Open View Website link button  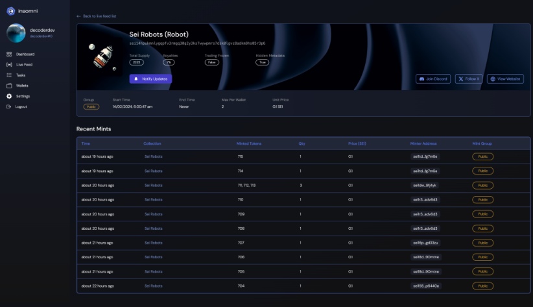tap(505, 79)
